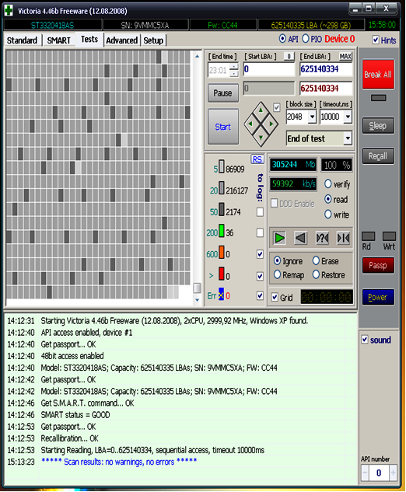
Task: Click the RS link above to log
Action: pyautogui.click(x=257, y=159)
